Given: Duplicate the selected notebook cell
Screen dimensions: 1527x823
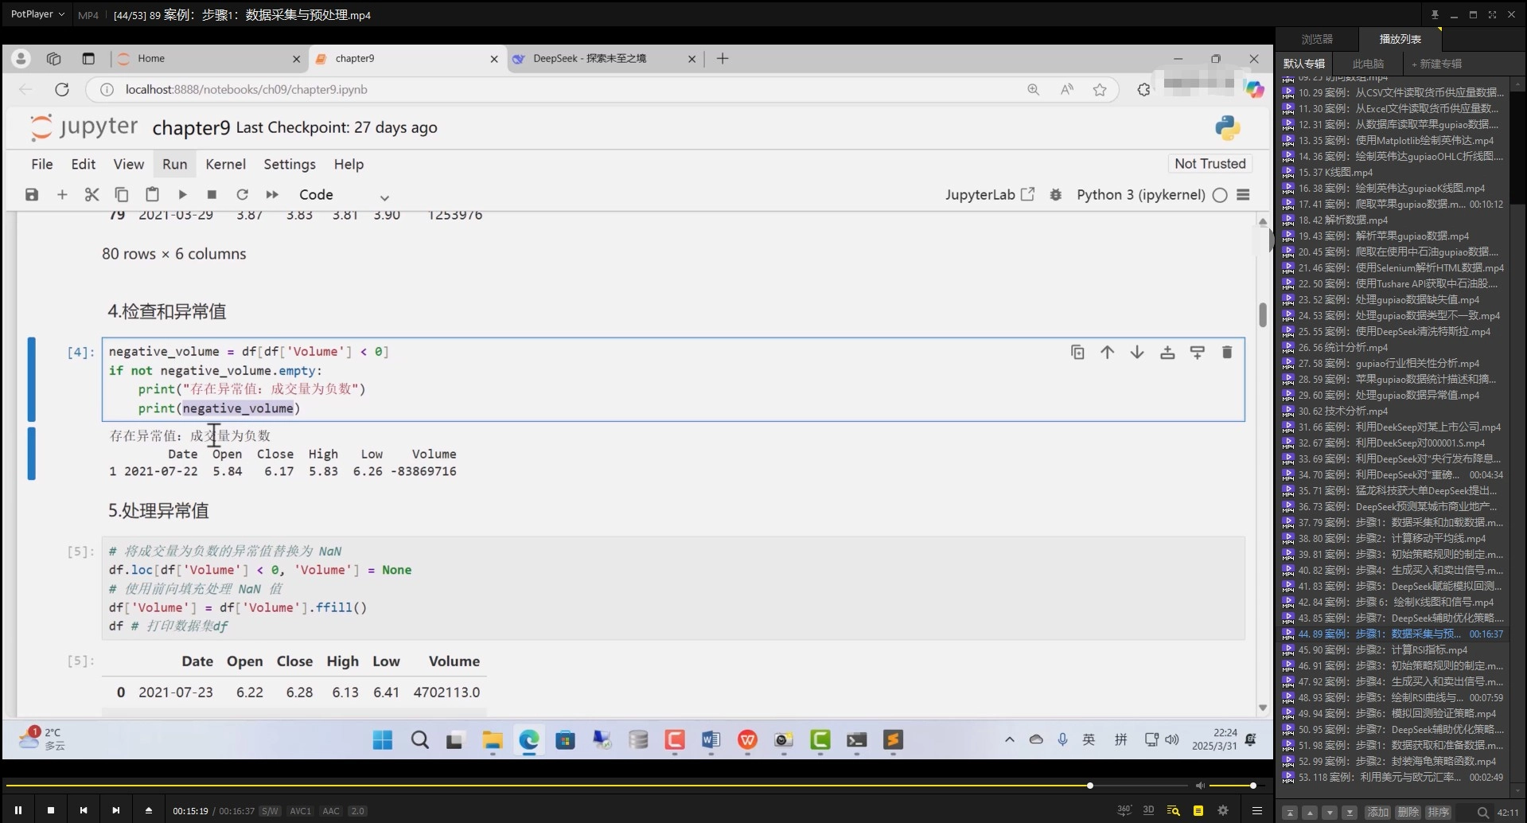Looking at the screenshot, I should pyautogui.click(x=1077, y=352).
